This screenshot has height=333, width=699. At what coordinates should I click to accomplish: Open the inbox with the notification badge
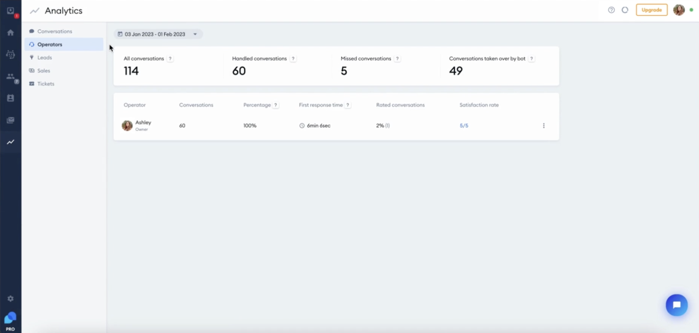(11, 11)
